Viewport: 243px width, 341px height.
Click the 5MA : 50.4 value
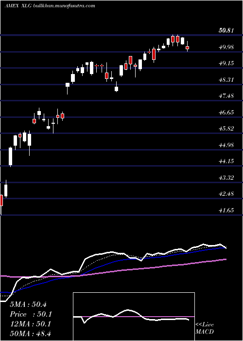28,304
